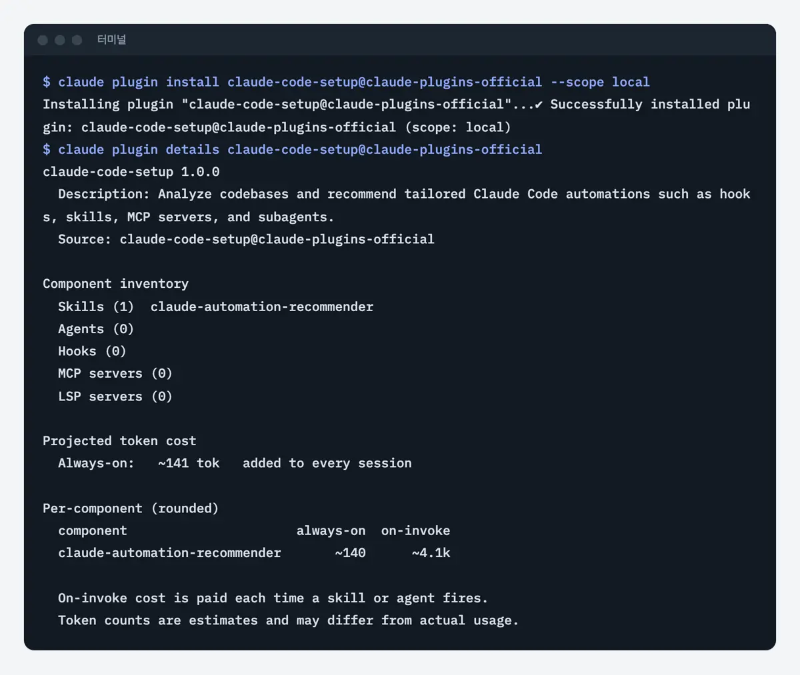
Task: Select the Skills (1) inventory row
Action: pos(216,307)
